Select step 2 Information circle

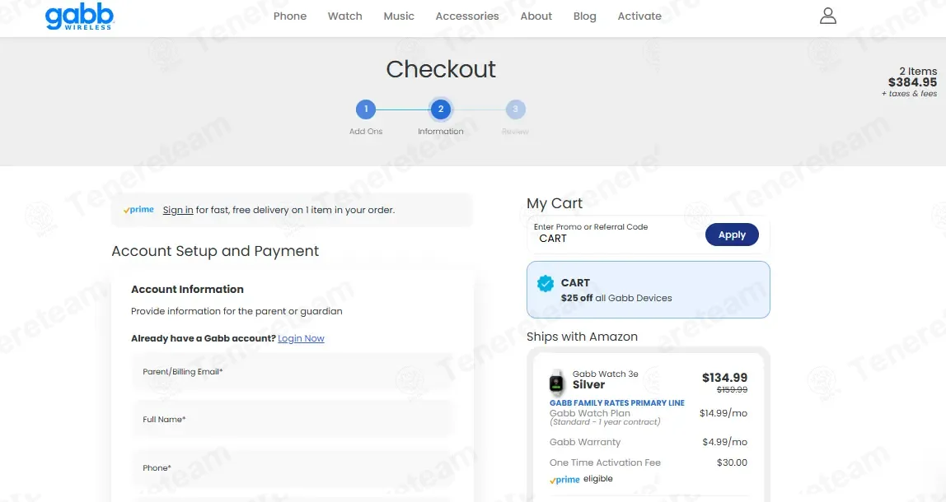pyautogui.click(x=440, y=109)
